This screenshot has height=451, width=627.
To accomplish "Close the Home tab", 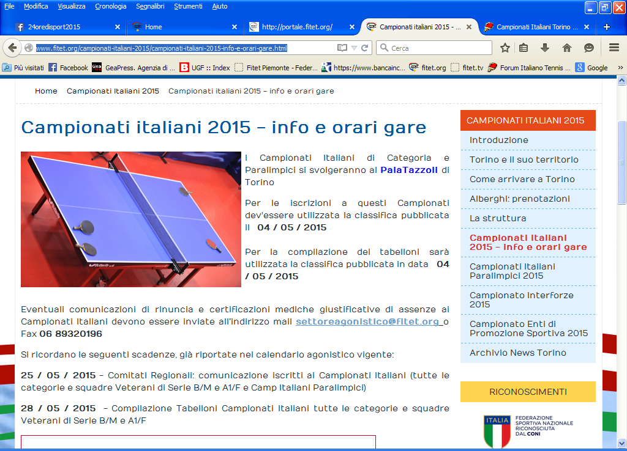I will [x=235, y=27].
